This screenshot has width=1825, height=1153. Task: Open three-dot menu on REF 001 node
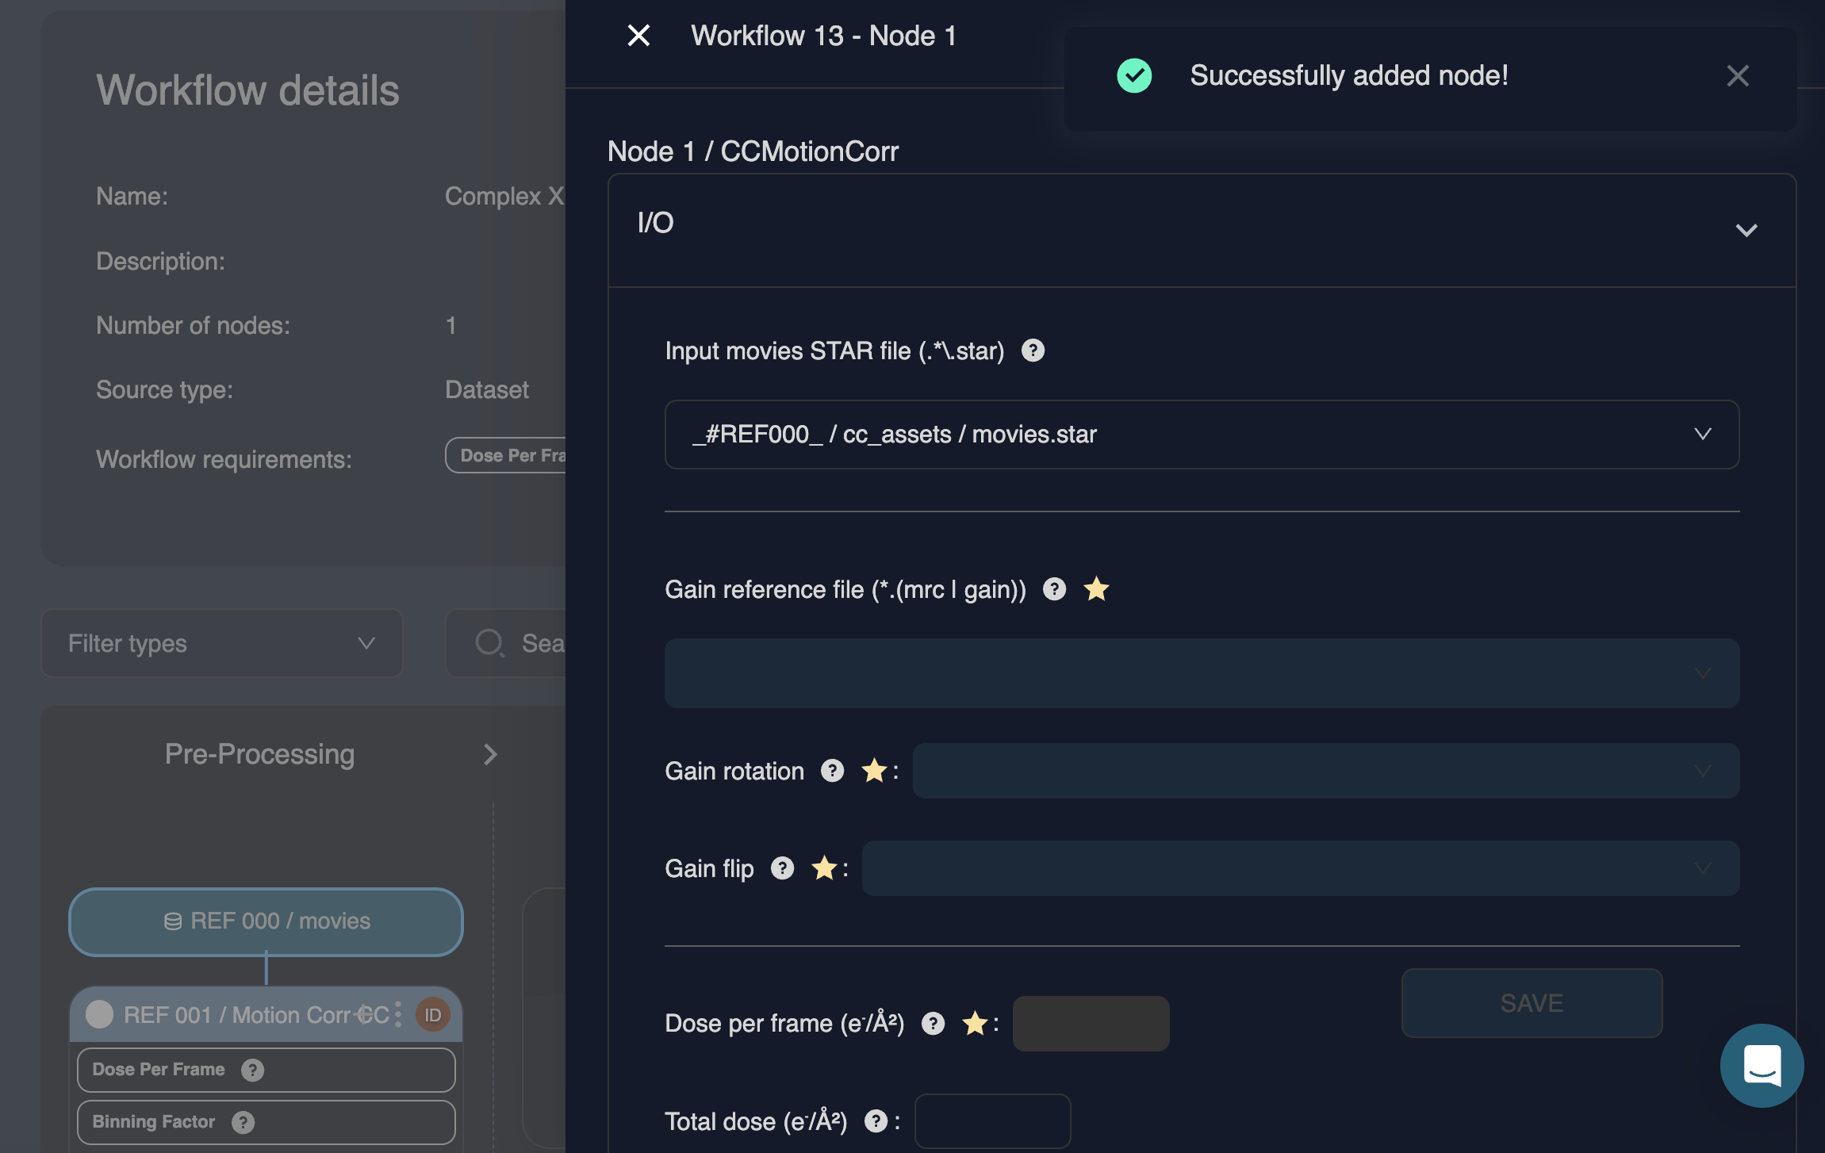pyautogui.click(x=398, y=1014)
